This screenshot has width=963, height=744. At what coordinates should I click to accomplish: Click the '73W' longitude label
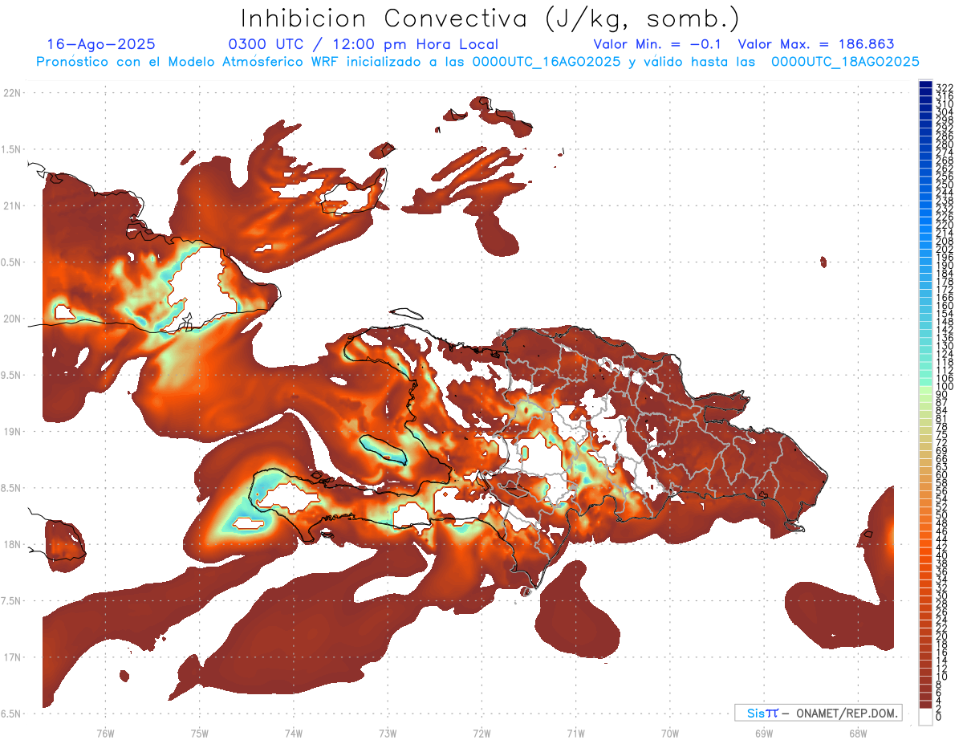pos(388,734)
